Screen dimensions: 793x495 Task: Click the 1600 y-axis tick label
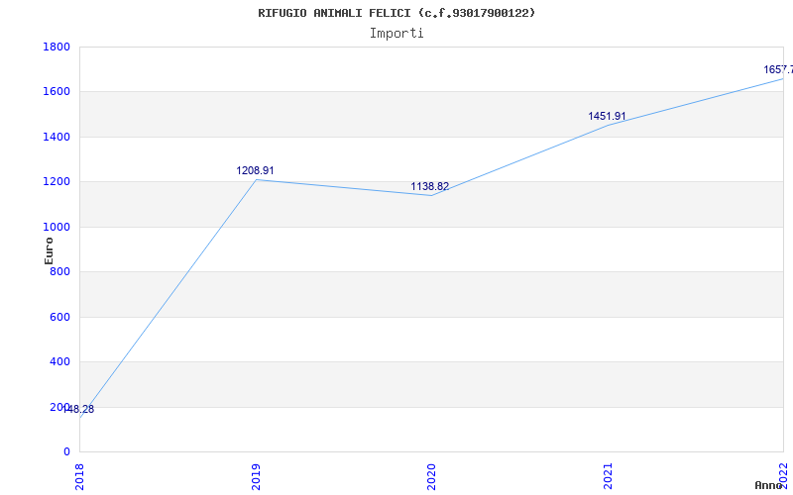click(57, 92)
